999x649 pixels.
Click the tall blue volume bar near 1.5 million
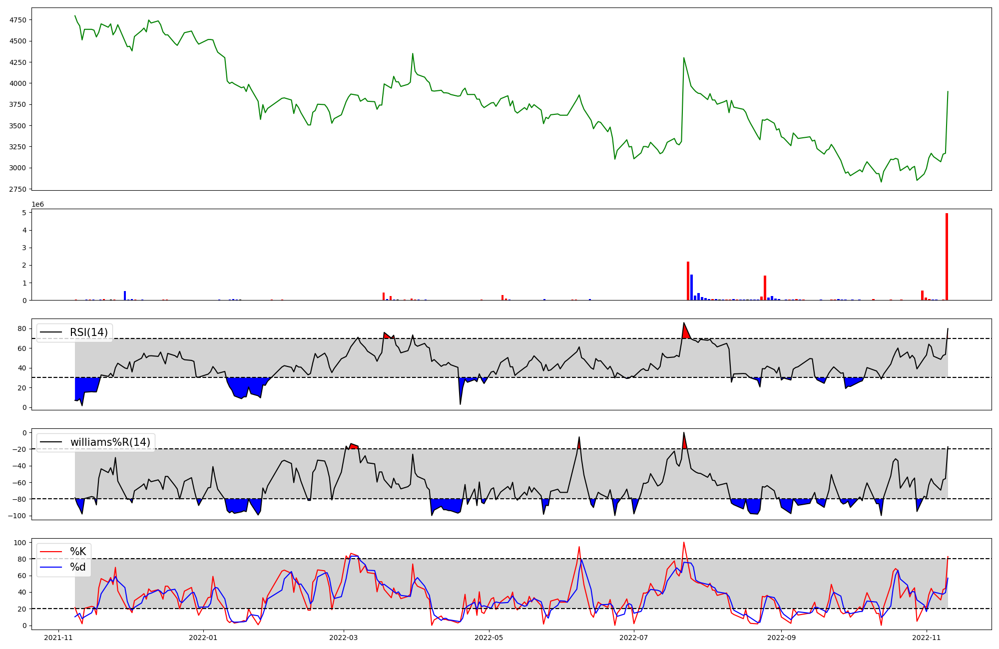tap(691, 287)
